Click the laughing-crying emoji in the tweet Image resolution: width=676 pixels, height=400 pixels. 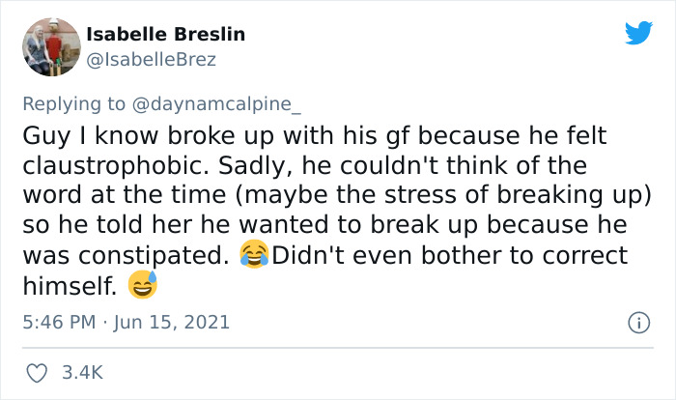252,258
